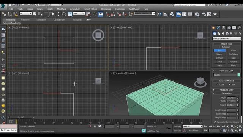Image resolution: width=243 pixels, height=137 pixels.
Task: Open the Align tool
Action: point(165,14)
